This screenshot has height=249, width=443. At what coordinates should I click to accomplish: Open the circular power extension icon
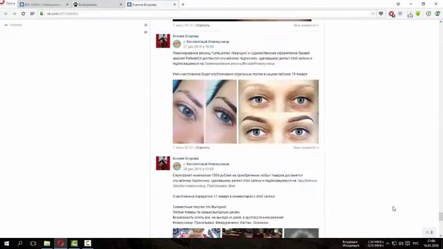coord(428,14)
